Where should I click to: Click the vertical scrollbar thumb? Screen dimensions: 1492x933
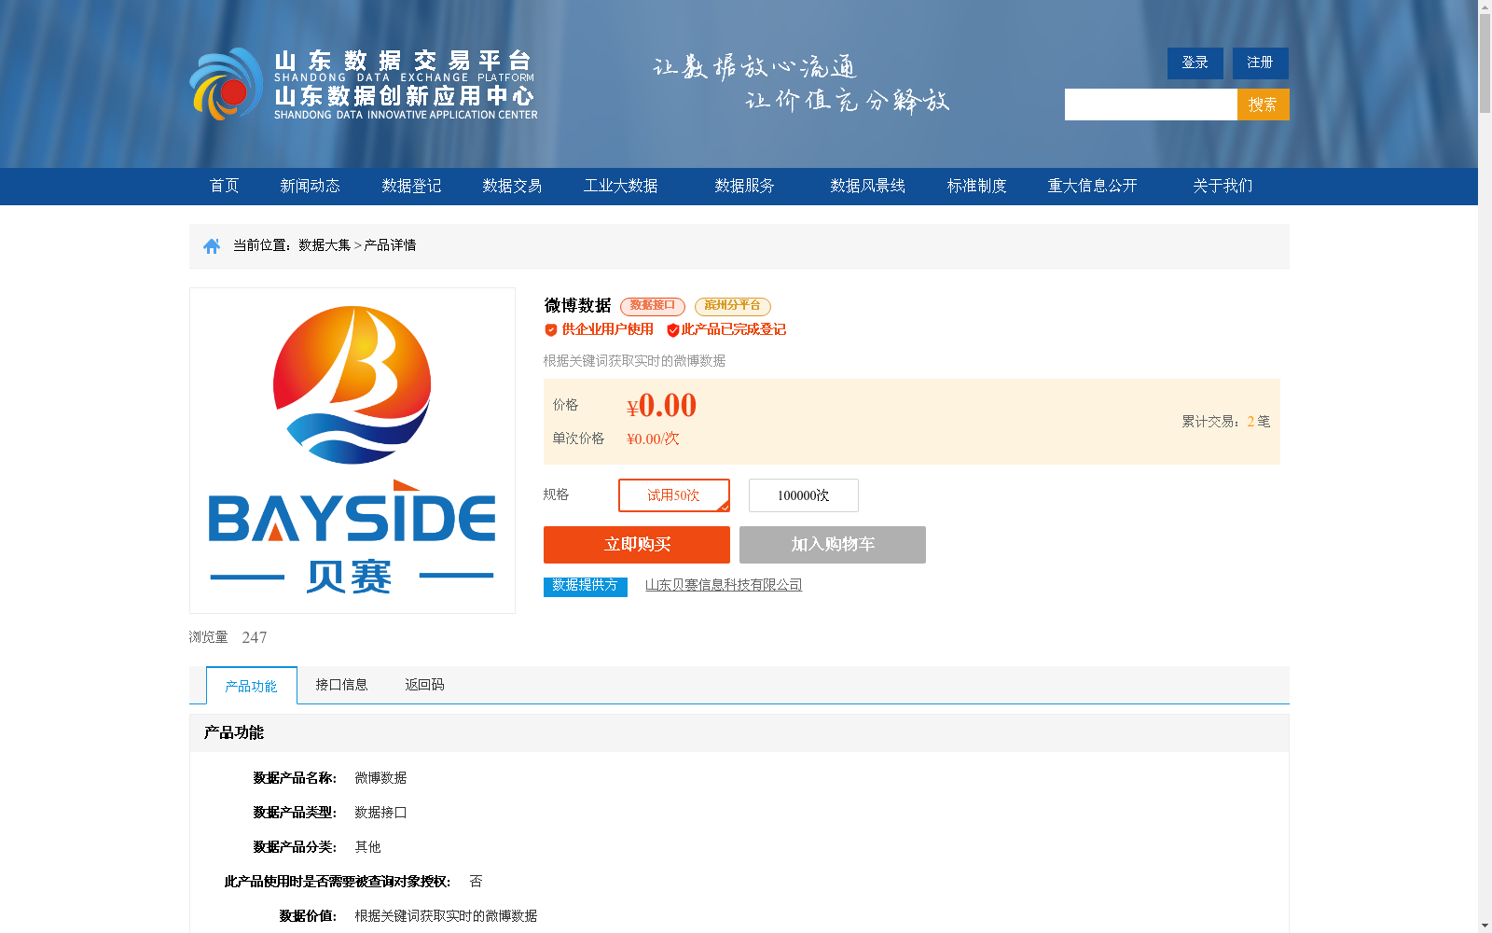[x=1485, y=63]
